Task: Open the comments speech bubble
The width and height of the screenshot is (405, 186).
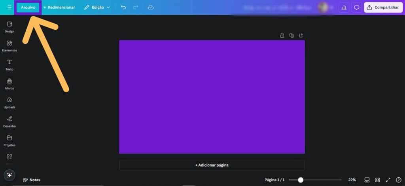Action: coord(356,7)
